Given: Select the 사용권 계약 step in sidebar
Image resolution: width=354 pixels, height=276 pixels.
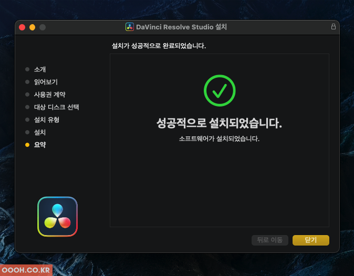Looking at the screenshot, I should 50,94.
